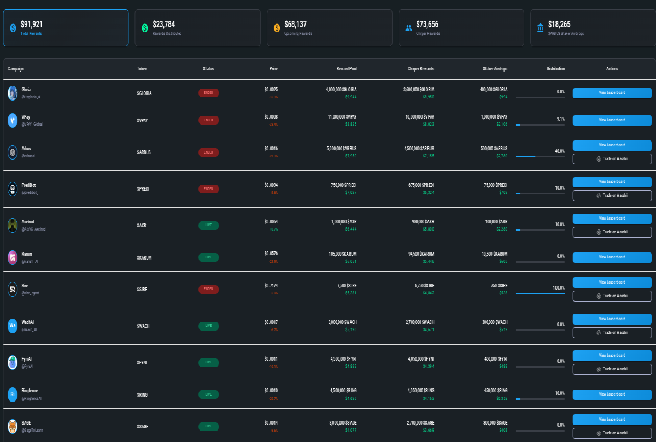This screenshot has width=656, height=442.
Task: Sort by the Status column header
Action: pos(208,69)
